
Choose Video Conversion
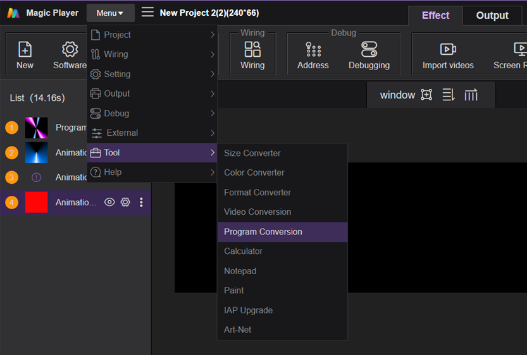point(282,212)
